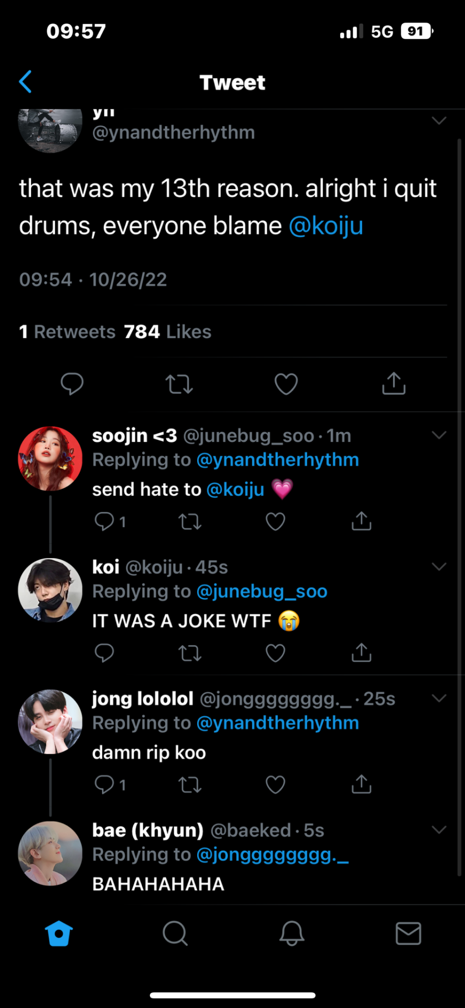Like the main tweet by ynandtherhythm
Screen dimensions: 465x1008
[x=286, y=384]
